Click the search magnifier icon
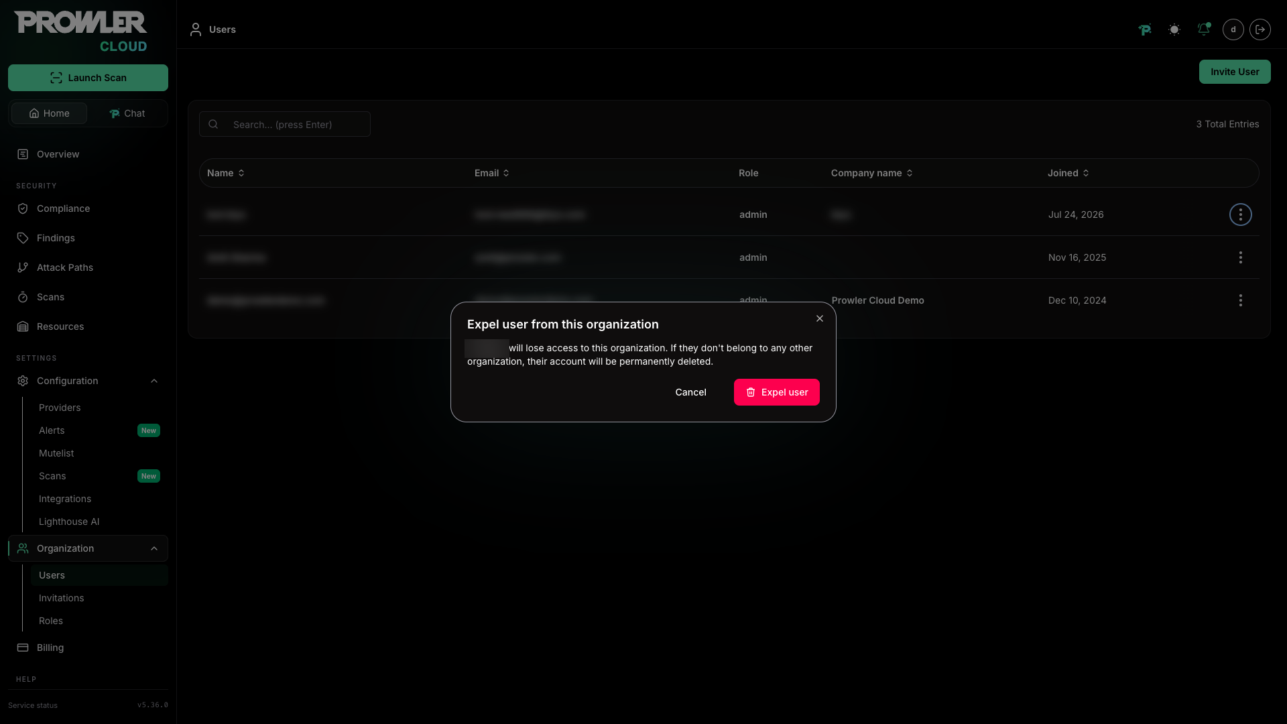The height and width of the screenshot is (724, 1287). click(213, 124)
